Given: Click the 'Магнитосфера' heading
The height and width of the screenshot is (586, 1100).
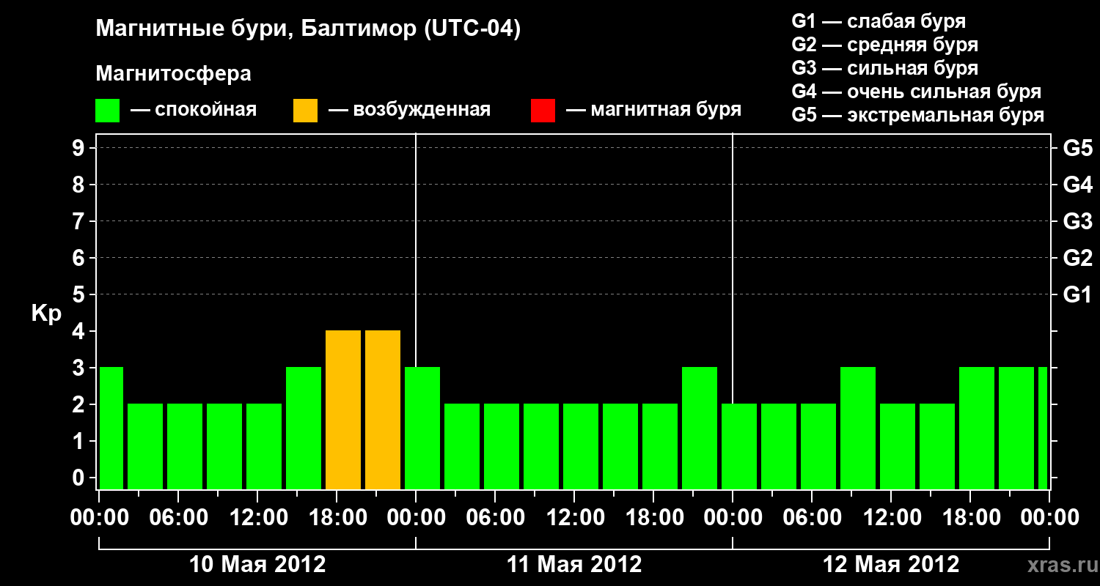Looking at the screenshot, I should [x=173, y=75].
